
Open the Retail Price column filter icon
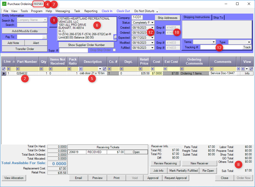pyautogui.click(x=140, y=69)
